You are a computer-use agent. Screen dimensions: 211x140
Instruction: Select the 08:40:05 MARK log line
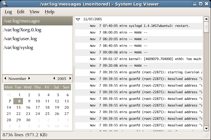[x=139, y=46]
